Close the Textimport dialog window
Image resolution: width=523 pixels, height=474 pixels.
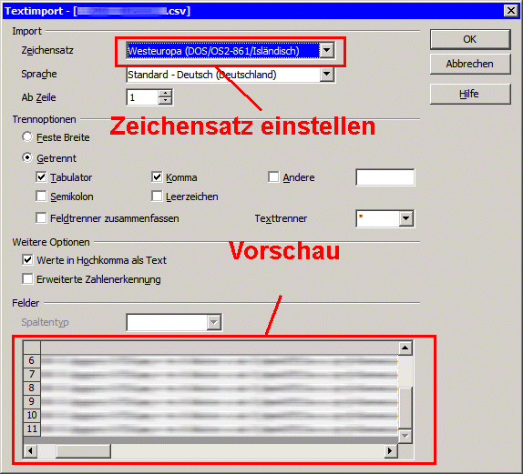[x=511, y=11]
